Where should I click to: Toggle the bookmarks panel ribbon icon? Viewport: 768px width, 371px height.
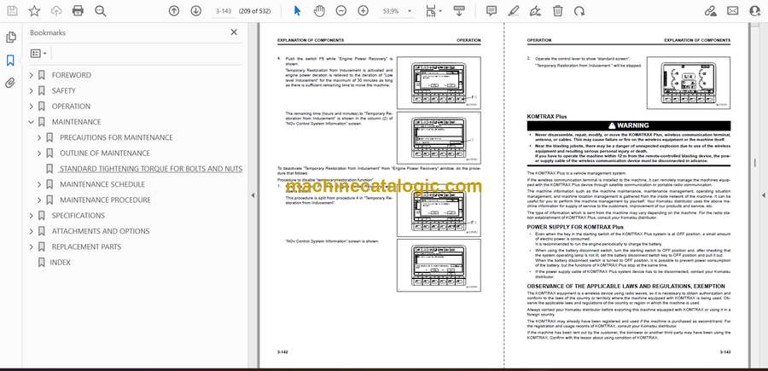point(10,61)
